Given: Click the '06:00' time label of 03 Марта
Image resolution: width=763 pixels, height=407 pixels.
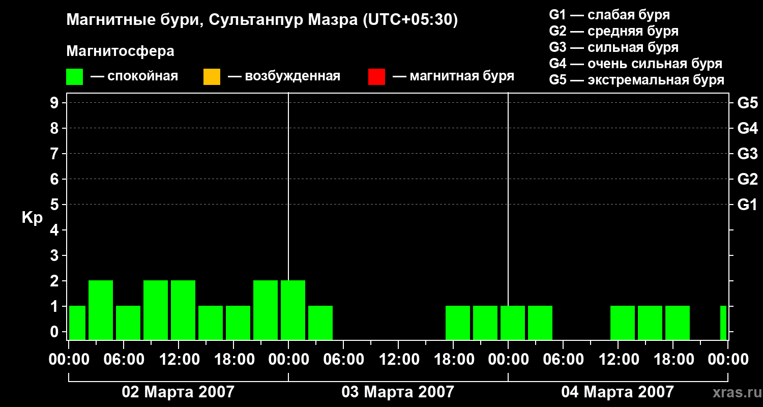Looking at the screenshot, I should click(343, 360).
